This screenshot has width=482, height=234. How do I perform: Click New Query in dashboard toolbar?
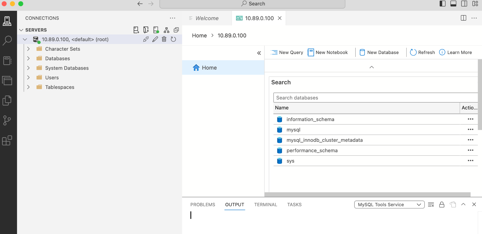click(287, 52)
